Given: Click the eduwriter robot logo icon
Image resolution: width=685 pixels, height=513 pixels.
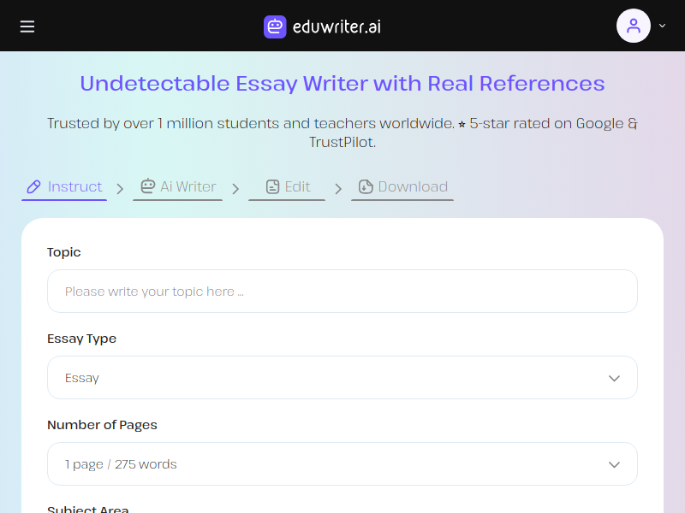Looking at the screenshot, I should pos(275,27).
